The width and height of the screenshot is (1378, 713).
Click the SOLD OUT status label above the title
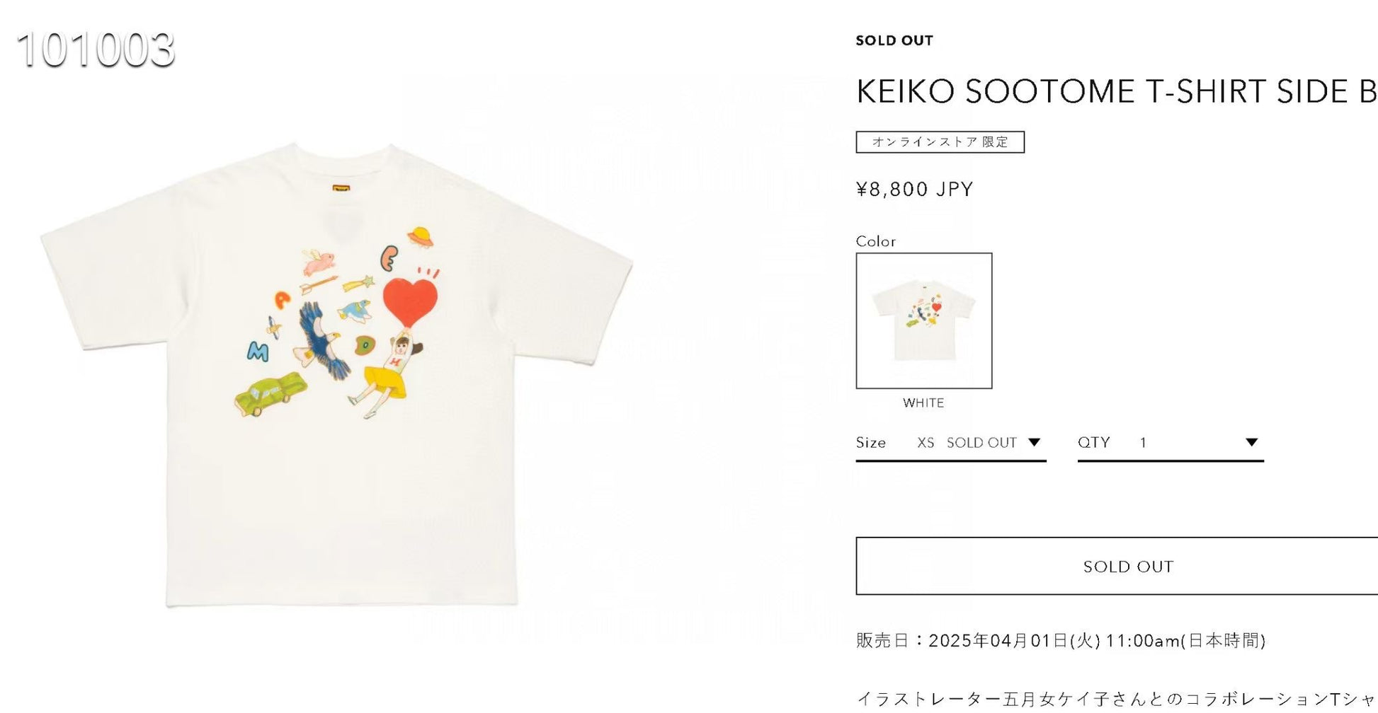pyautogui.click(x=894, y=41)
